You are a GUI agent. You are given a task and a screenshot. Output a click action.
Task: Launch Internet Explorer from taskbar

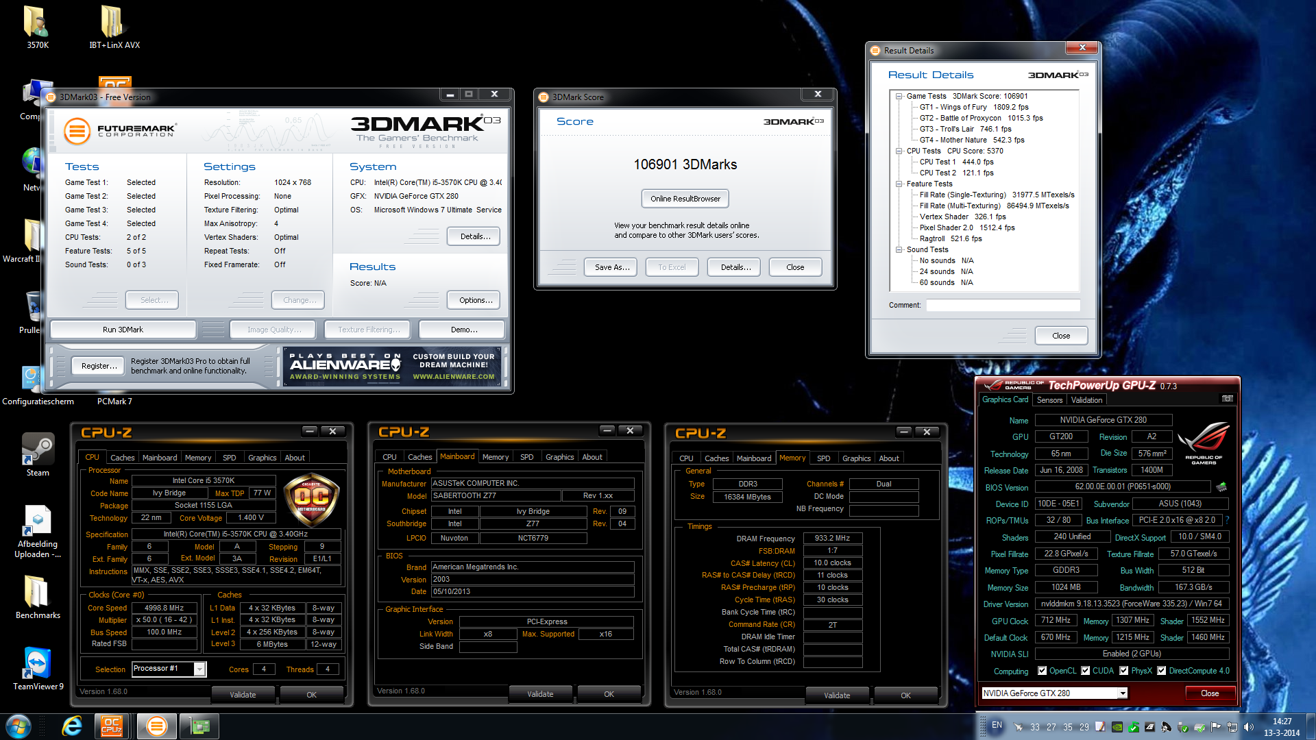pyautogui.click(x=72, y=726)
